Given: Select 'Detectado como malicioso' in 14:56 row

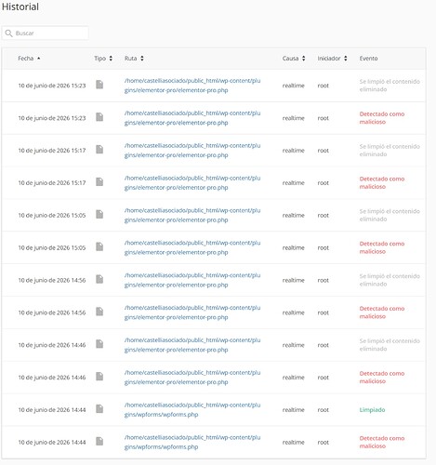Looking at the screenshot, I should coord(382,312).
